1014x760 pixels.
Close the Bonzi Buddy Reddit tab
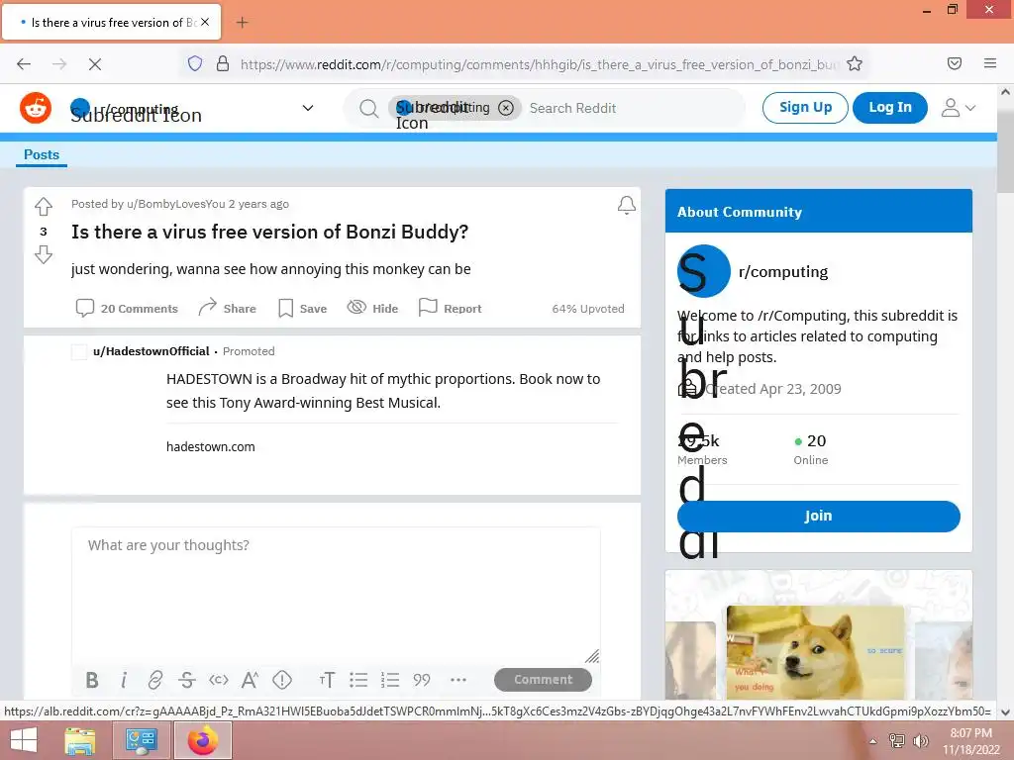click(x=205, y=22)
